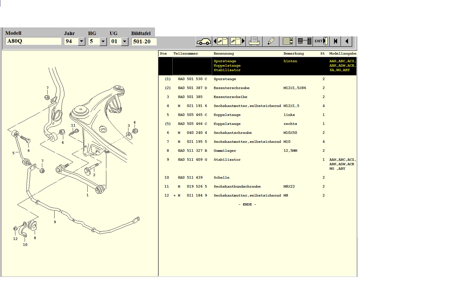470x294 pixels.
Task: Click diagram callout number 11 bolt
Action: pos(73,125)
